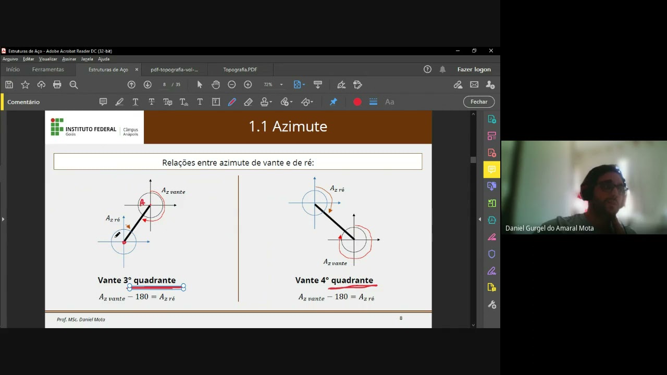This screenshot has height=375, width=667.
Task: Open the notifications bell
Action: [x=442, y=69]
